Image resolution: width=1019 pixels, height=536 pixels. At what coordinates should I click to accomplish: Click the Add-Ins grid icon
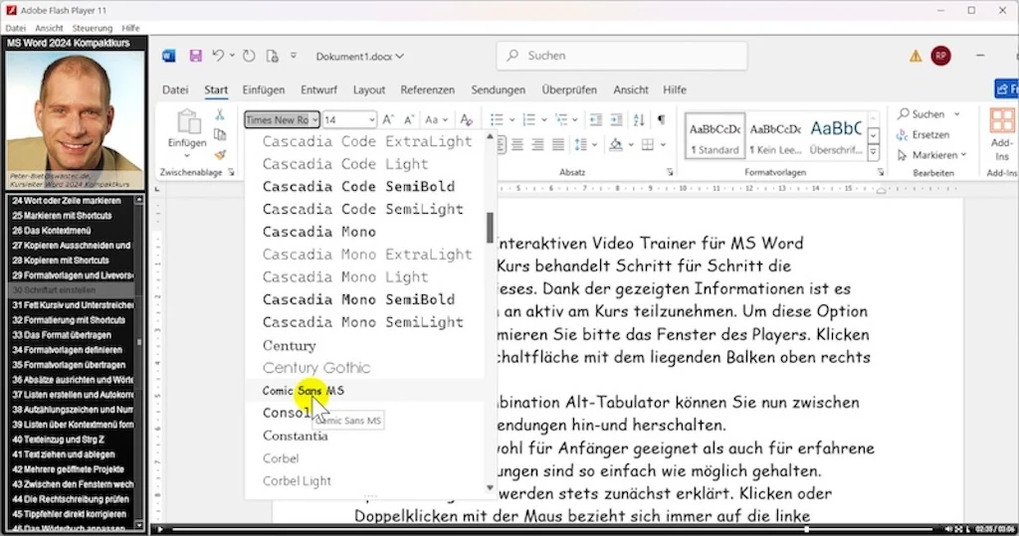coord(1001,121)
